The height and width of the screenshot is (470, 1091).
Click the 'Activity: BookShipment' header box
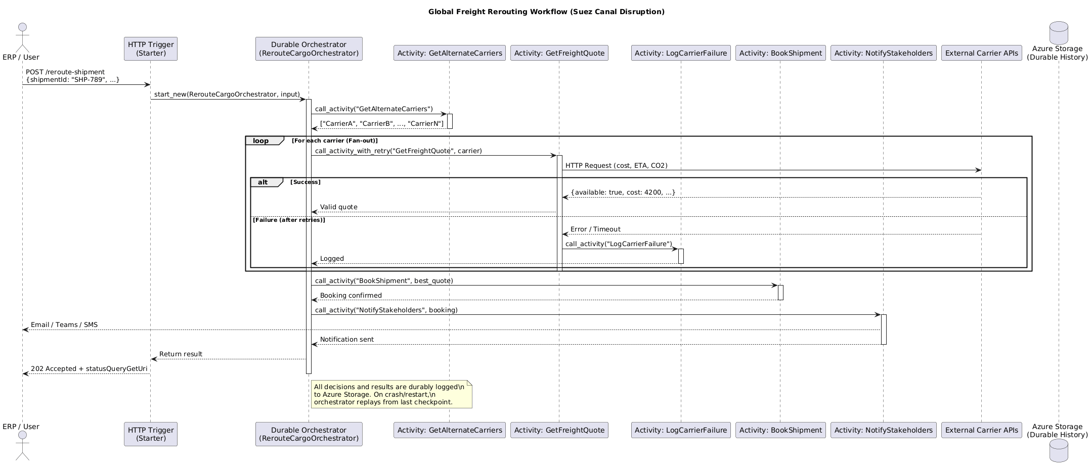coord(780,53)
